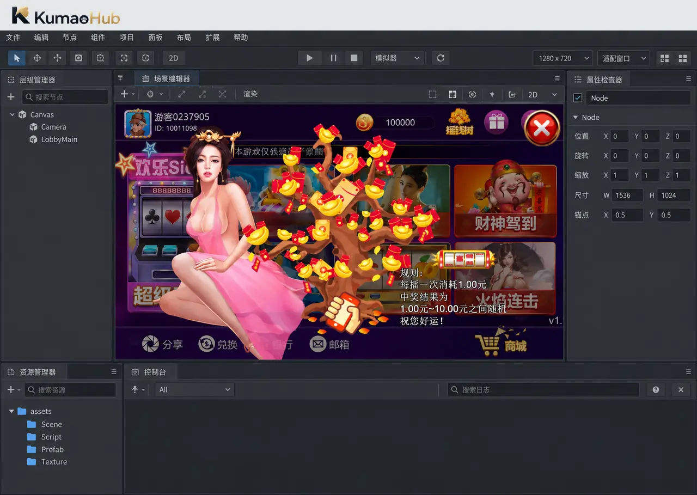Collapse the Node section in inspector

tap(576, 118)
